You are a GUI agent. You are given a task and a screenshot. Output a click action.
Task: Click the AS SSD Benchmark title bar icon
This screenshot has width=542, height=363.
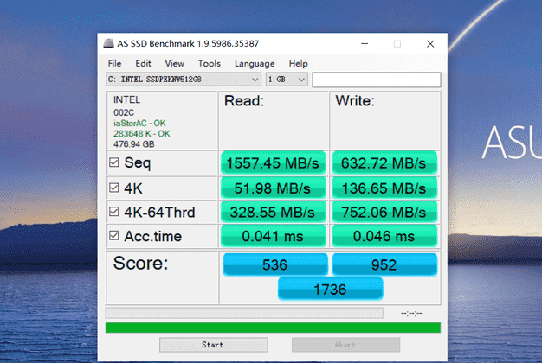click(x=108, y=43)
